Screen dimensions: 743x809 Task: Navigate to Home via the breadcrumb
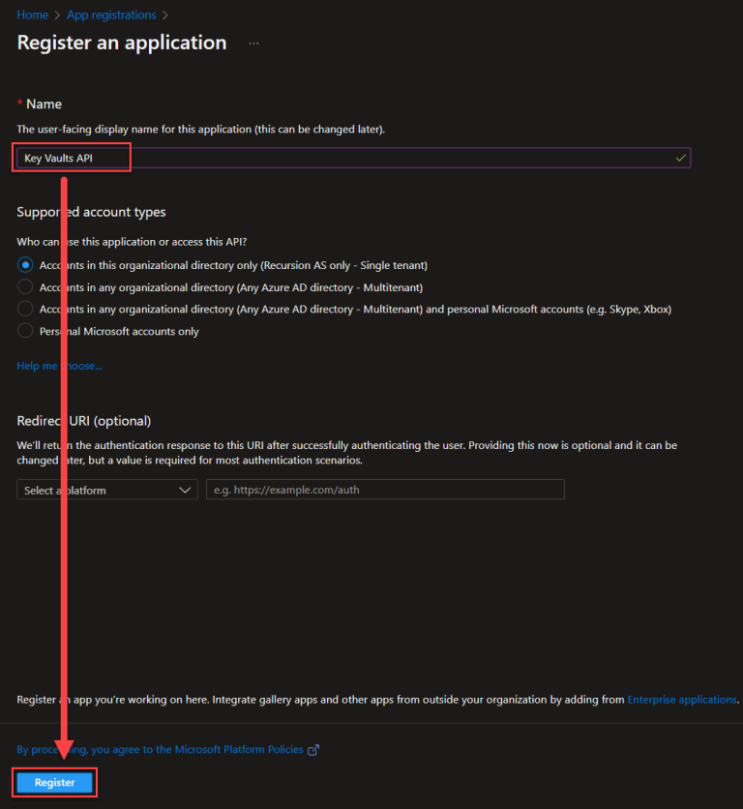coord(30,15)
